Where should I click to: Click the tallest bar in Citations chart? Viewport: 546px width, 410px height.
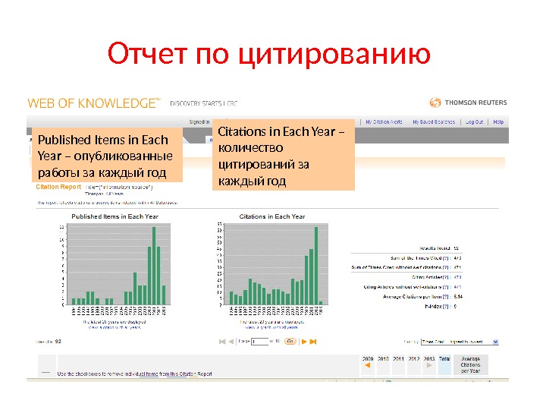click(316, 266)
